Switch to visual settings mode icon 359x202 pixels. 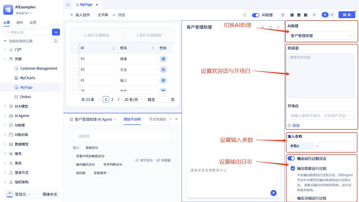(x=325, y=15)
